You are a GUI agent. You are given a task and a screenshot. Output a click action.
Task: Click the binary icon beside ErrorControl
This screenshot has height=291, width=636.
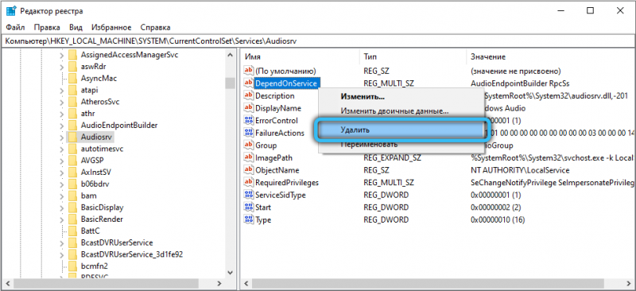coord(248,120)
